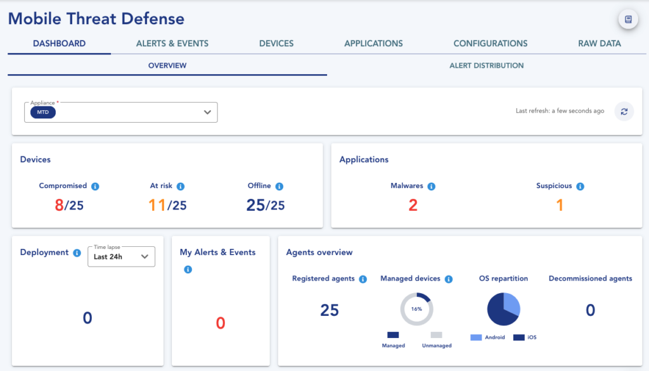Click the info icon next to Managed devices

pyautogui.click(x=449, y=279)
